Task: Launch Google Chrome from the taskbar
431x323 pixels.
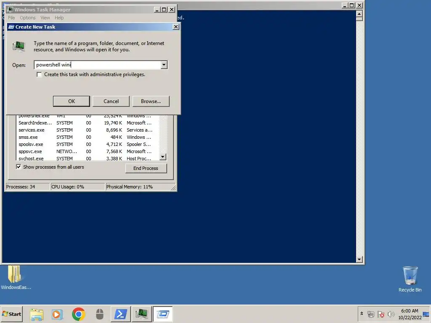Action: point(79,314)
